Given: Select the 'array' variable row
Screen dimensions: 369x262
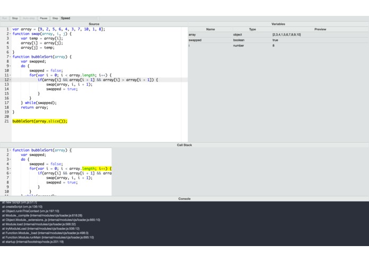Looking at the screenshot, I should coord(278,34).
